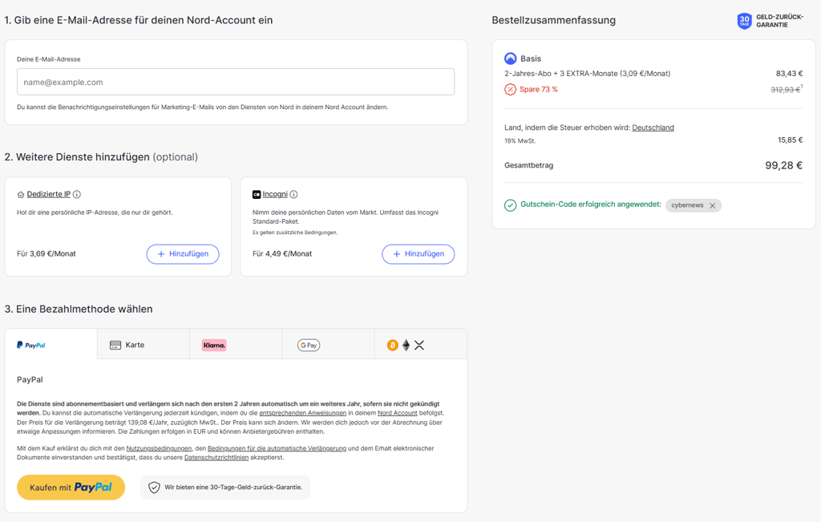Select the PayPal payment tab
This screenshot has height=522, width=821.
coord(51,345)
